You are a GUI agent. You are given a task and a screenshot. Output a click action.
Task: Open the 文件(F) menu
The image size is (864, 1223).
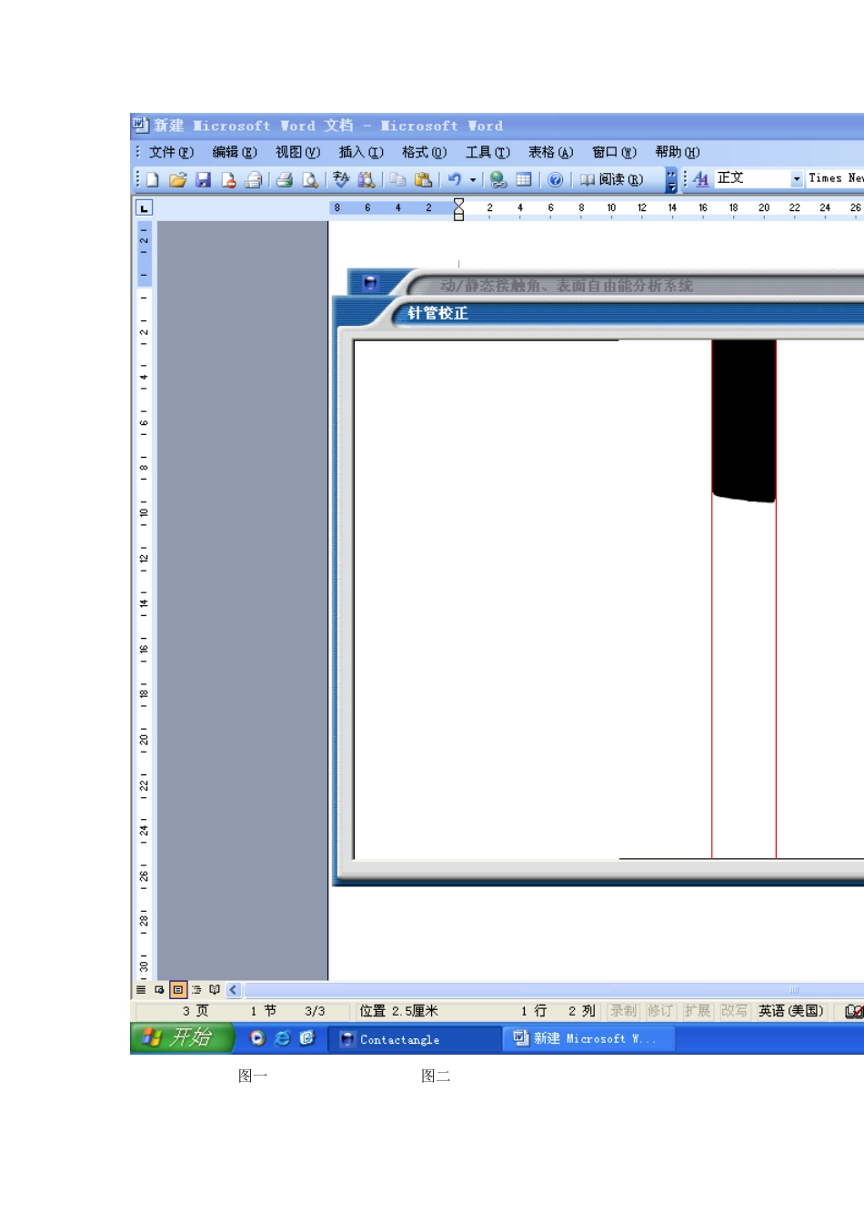(x=171, y=152)
